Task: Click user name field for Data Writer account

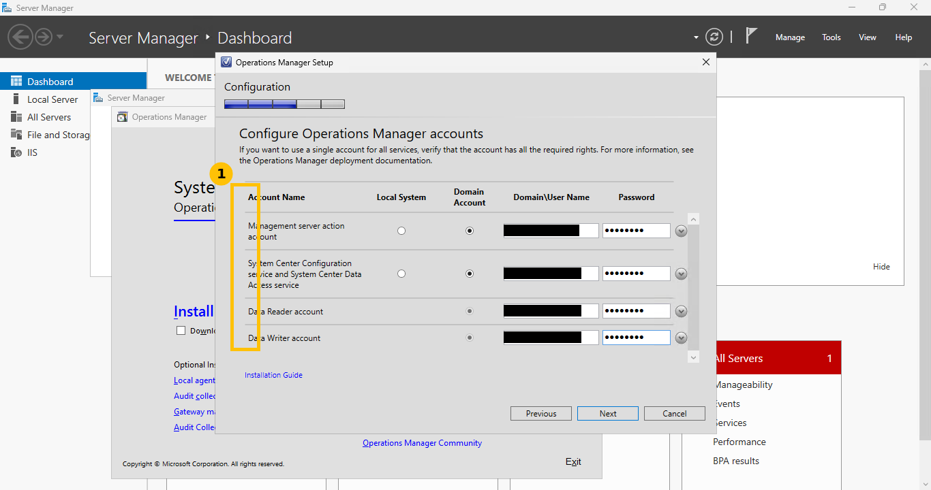Action: [x=551, y=338]
